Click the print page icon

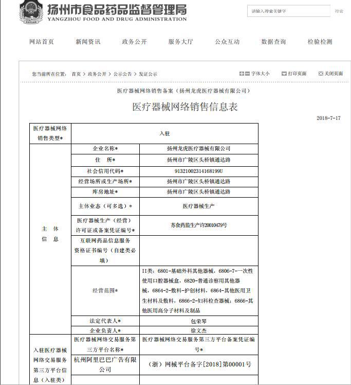click(x=284, y=74)
